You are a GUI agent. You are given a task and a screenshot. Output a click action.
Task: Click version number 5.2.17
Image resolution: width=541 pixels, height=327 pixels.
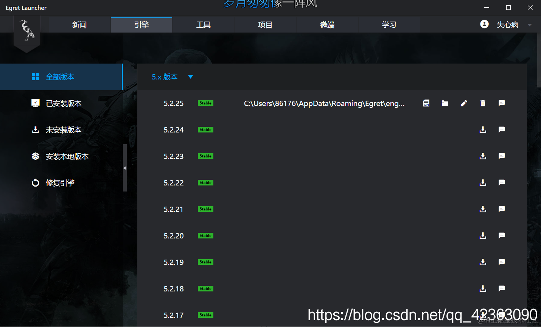click(x=174, y=315)
